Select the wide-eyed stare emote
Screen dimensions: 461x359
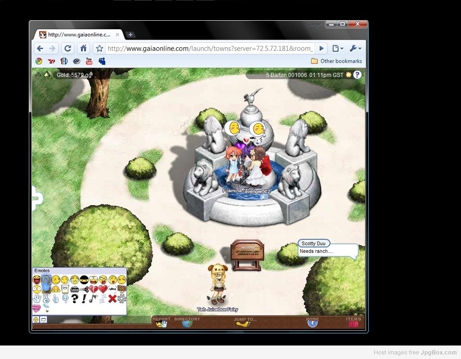(x=37, y=289)
